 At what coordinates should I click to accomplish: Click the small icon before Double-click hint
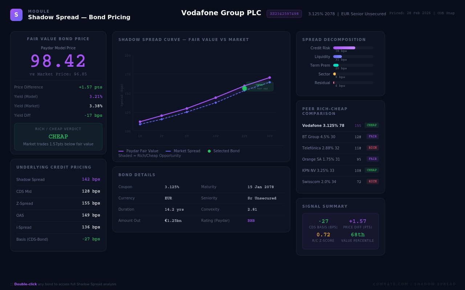click(12, 285)
